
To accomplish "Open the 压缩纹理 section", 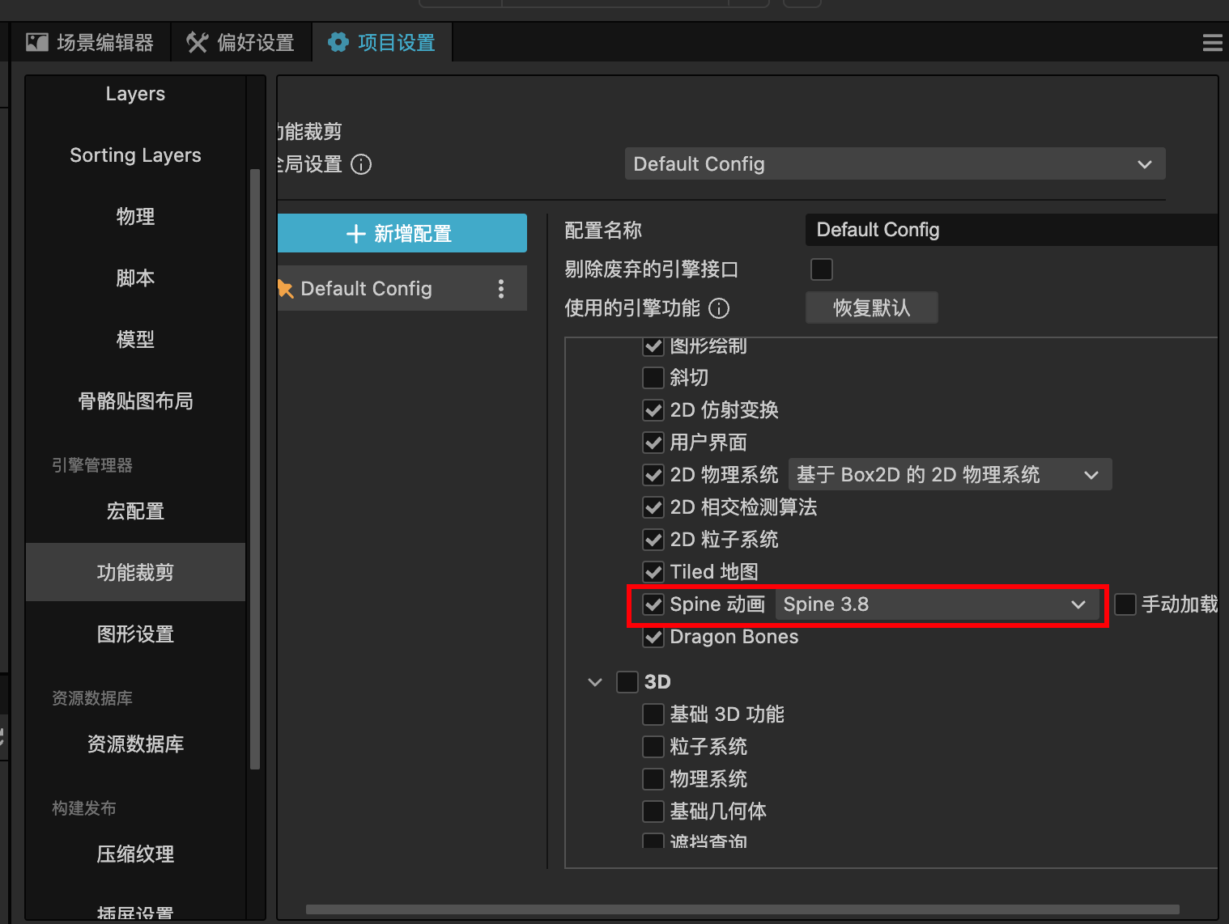I will [x=135, y=854].
